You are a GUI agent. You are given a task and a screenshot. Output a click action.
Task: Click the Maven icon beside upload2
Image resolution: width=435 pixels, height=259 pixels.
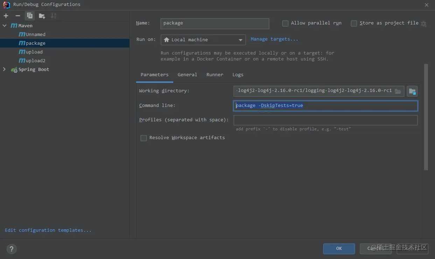(x=22, y=60)
